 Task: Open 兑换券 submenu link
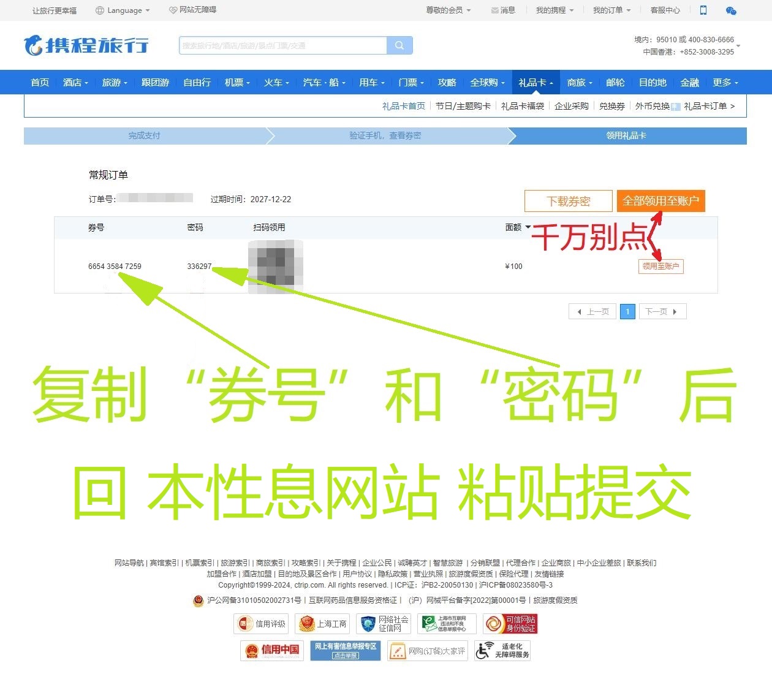pyautogui.click(x=612, y=106)
